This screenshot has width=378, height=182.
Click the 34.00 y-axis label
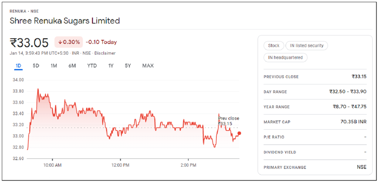click(x=18, y=80)
